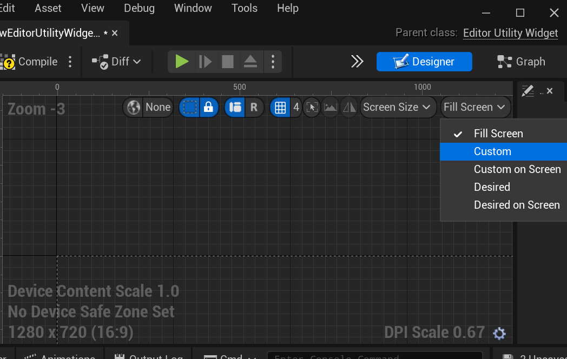Select Custom in size mode menu
The image size is (567, 359).
pyautogui.click(x=503, y=151)
